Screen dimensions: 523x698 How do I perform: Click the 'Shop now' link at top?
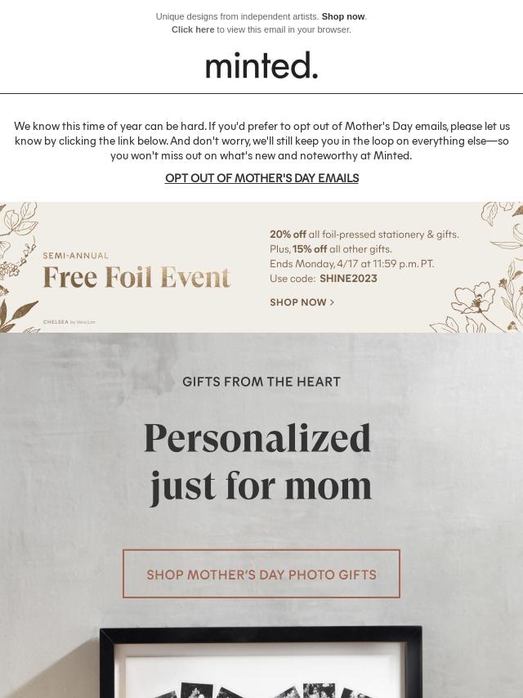pyautogui.click(x=342, y=16)
